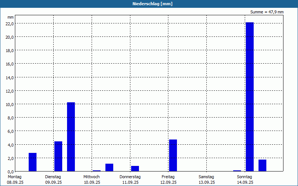Image resolution: width=298 pixels, height=186 pixels.
Task: Click the date 12.09.25
Action: 168,182
